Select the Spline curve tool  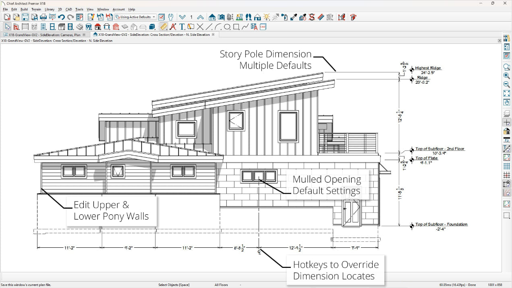245,27
